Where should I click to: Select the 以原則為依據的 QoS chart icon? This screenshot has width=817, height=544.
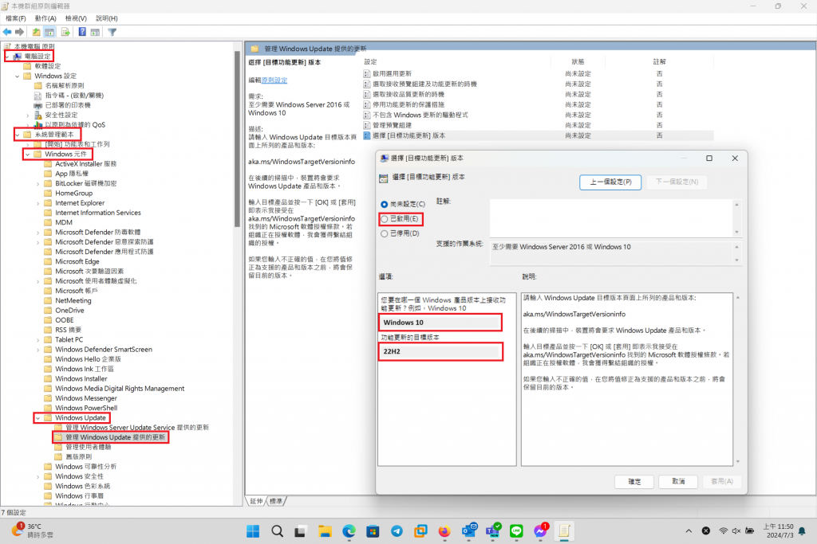click(x=38, y=125)
